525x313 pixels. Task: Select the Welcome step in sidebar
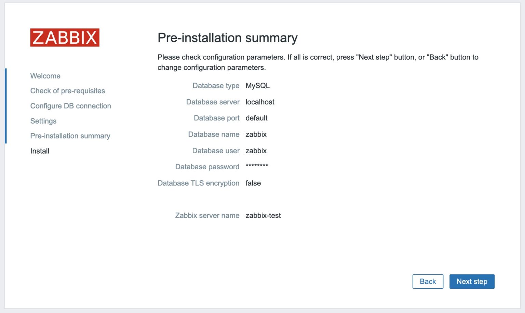(45, 76)
